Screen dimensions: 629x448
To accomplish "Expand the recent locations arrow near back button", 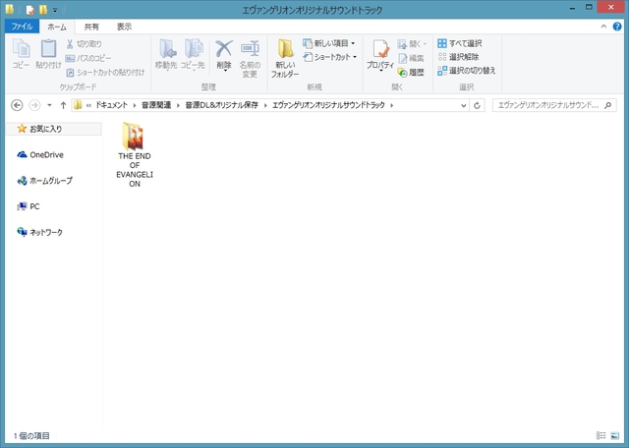I will click(49, 105).
